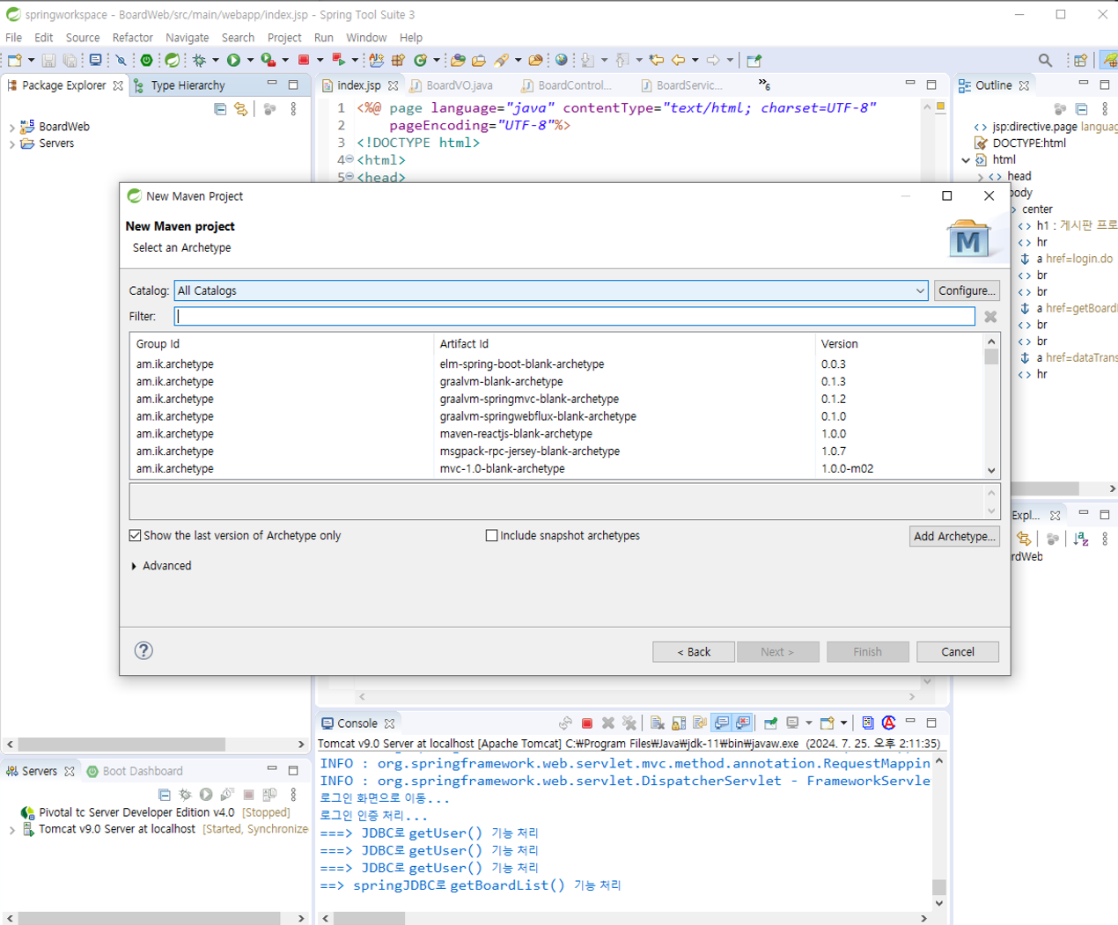
Task: Expand the BoardWeb project tree node
Action: (x=11, y=128)
